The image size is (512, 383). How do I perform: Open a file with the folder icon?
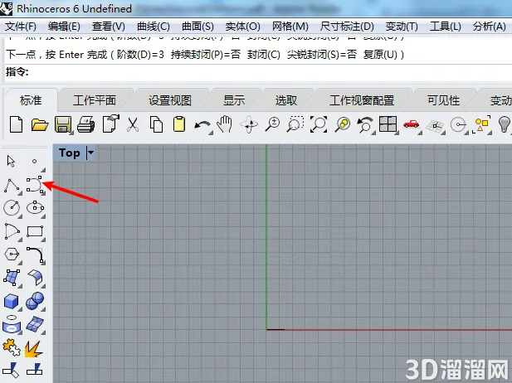(40, 125)
